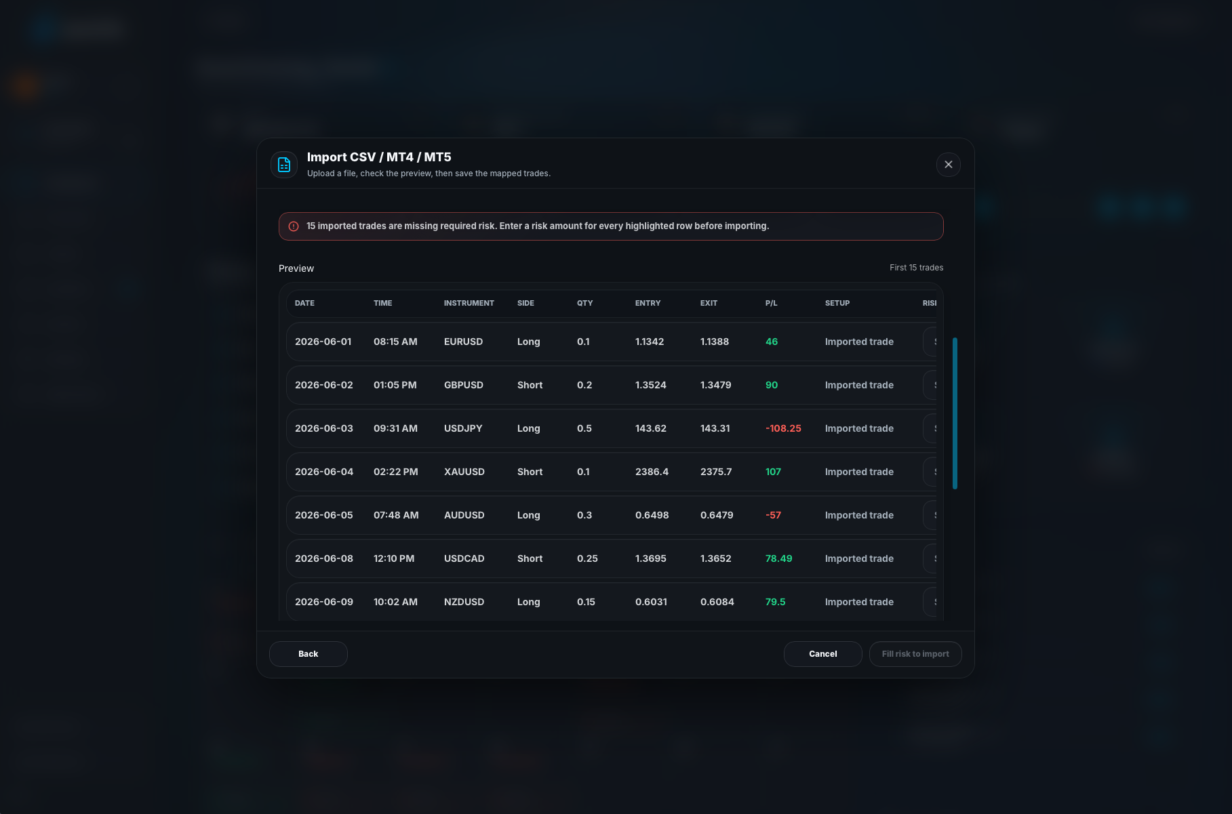Click the -57 loss value
The image size is (1232, 814).
pos(773,515)
